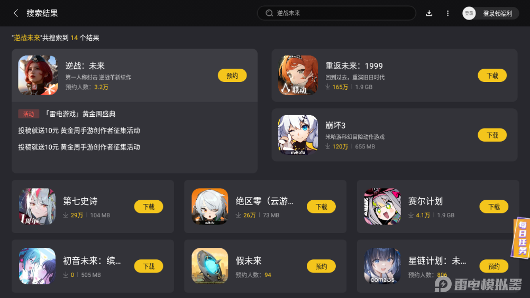
Task: Click the search magnifier icon
Action: point(269,13)
